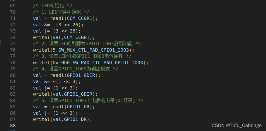Click line number 71 in the gutter
The width and height of the screenshot is (266, 131).
click(x=13, y=19)
